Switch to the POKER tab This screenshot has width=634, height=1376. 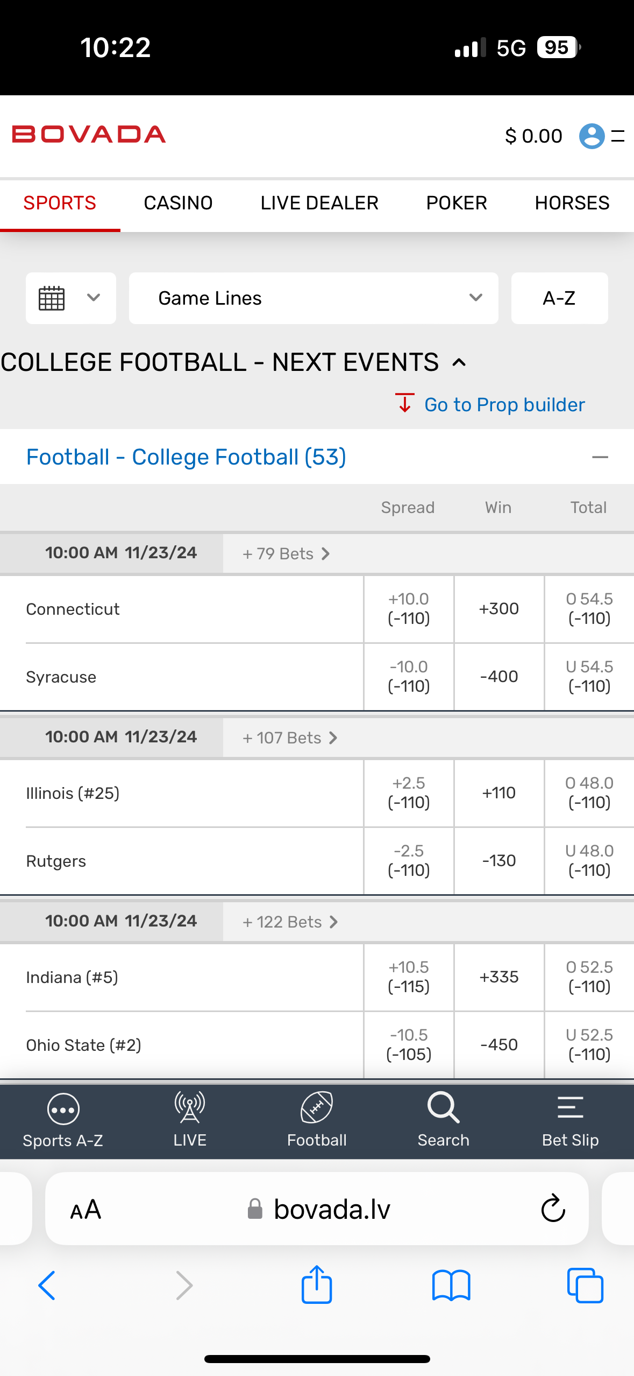point(457,203)
